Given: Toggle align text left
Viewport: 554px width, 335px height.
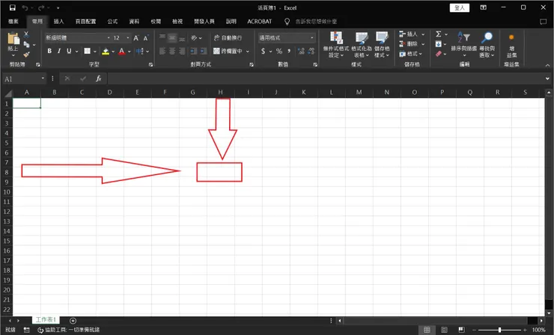Looking at the screenshot, I should pyautogui.click(x=162, y=51).
